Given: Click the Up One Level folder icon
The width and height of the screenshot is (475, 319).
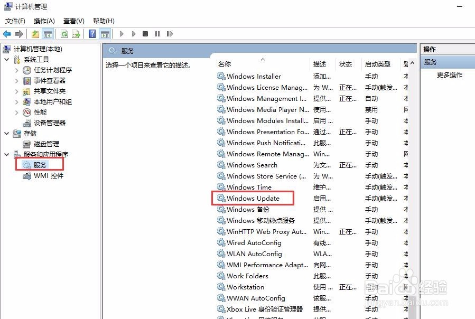Looking at the screenshot, I should point(35,34).
